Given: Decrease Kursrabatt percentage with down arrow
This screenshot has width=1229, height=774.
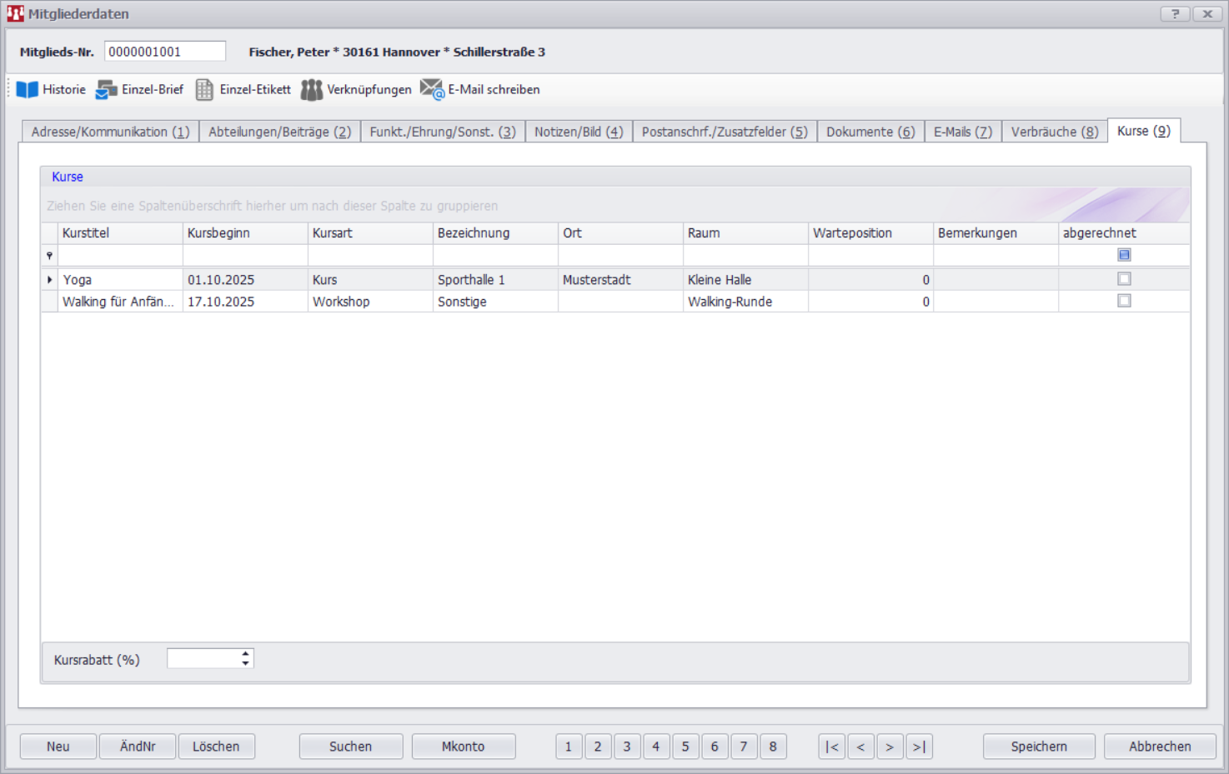Looking at the screenshot, I should coord(245,664).
